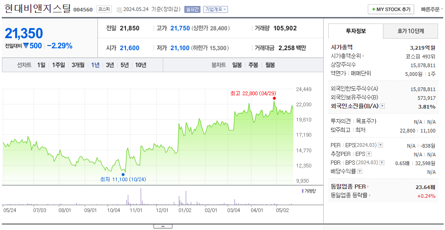
Task: Show the 주봉 candle chart
Action: pyautogui.click(x=253, y=65)
